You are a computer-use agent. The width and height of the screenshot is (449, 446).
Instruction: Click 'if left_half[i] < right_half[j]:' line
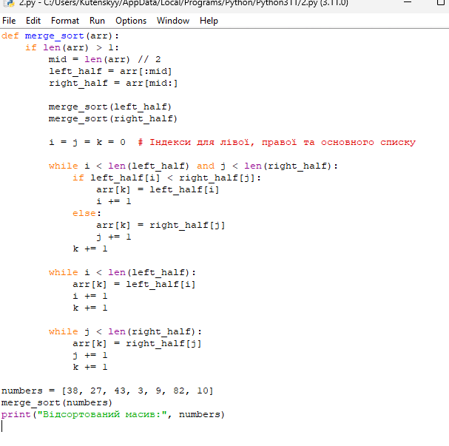(x=166, y=178)
